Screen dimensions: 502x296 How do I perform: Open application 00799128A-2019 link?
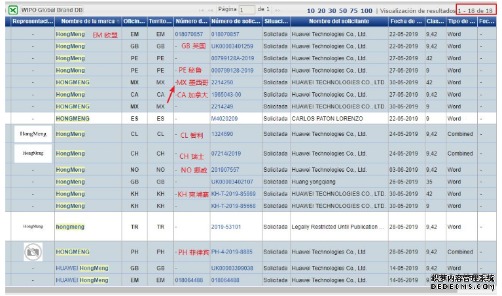[232, 59]
